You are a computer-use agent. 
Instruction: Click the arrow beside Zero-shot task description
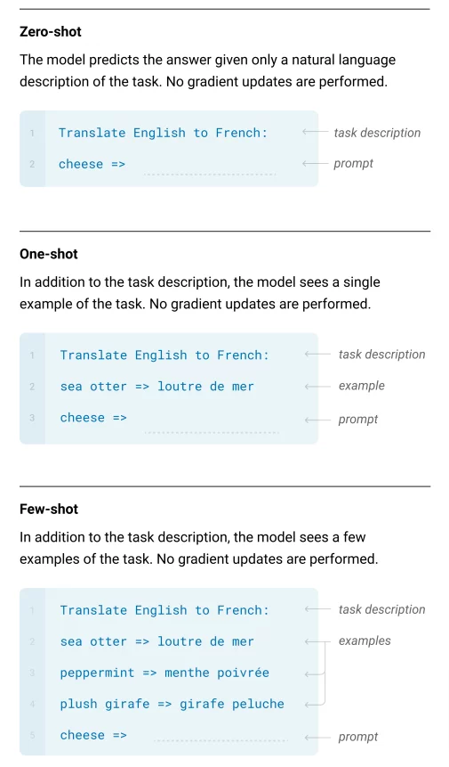click(x=315, y=132)
